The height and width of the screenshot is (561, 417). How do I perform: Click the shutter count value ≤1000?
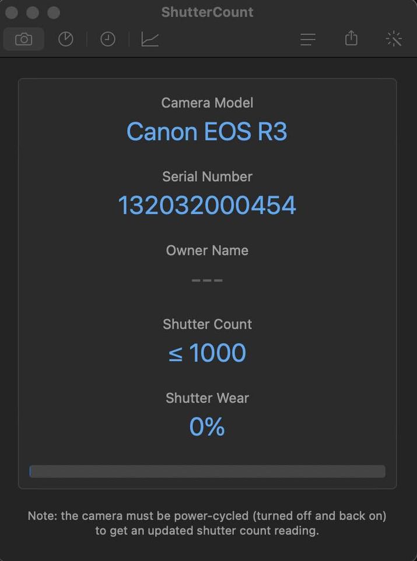[x=207, y=352]
